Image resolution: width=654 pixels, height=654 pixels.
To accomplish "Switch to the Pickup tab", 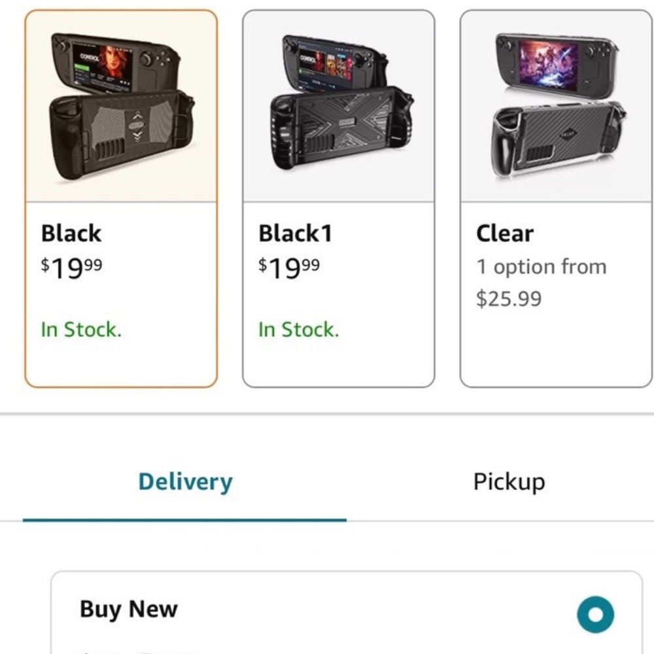I will pos(509,482).
